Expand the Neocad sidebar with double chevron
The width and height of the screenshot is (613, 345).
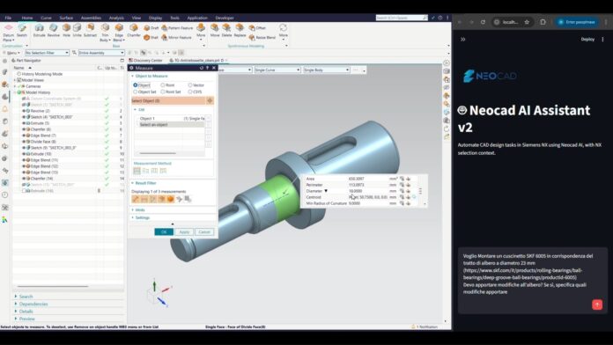(x=463, y=40)
